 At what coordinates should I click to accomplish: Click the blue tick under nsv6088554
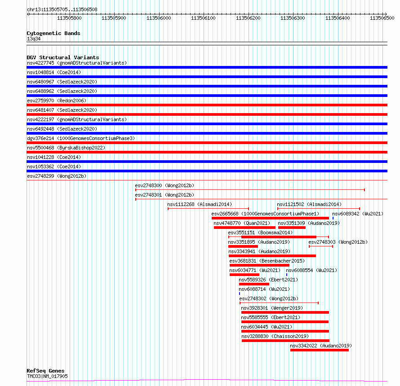point(287,275)
